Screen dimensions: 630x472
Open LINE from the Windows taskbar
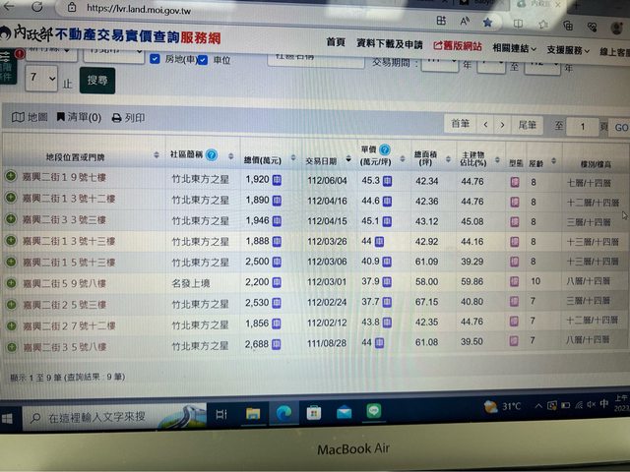point(374,413)
